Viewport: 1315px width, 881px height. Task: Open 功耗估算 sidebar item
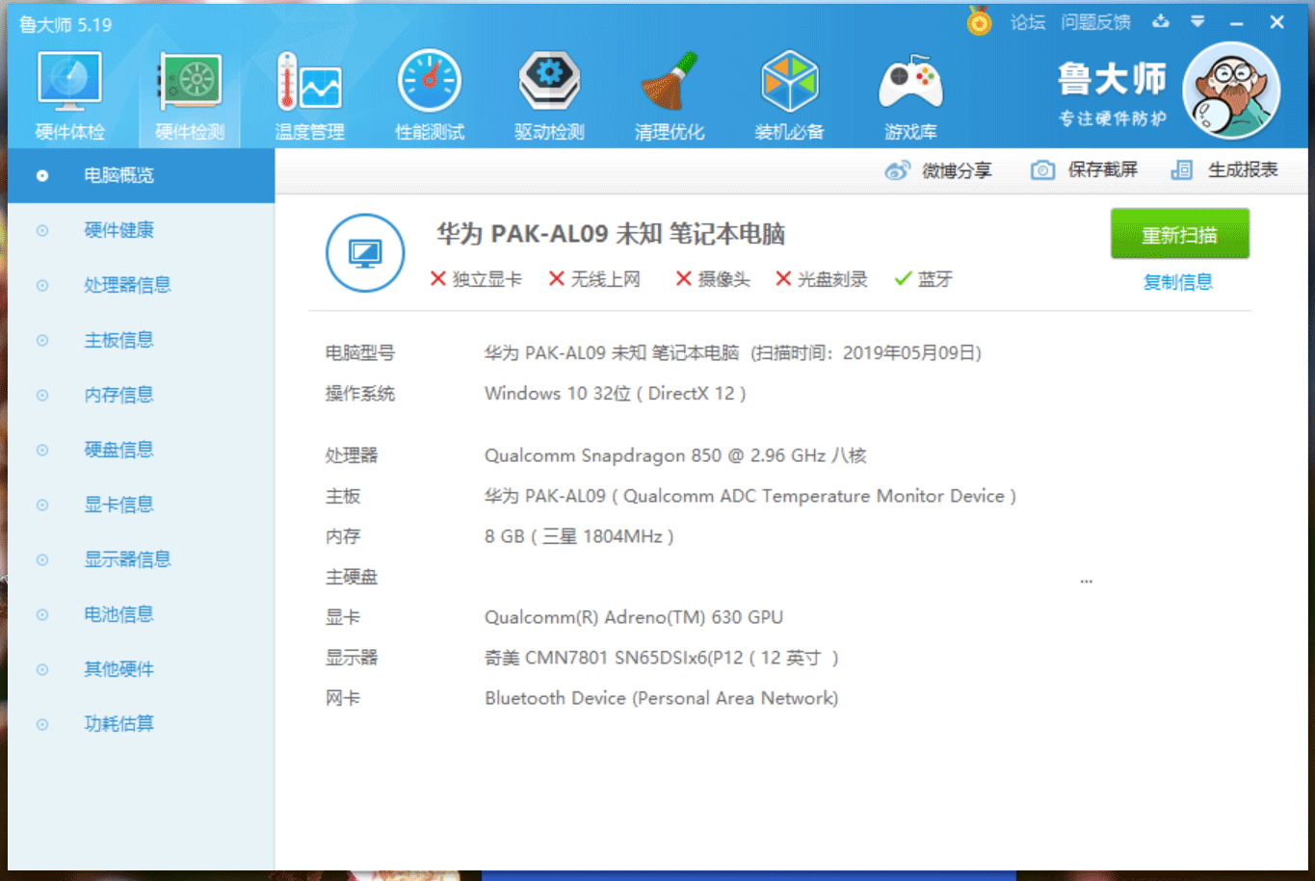[x=141, y=724]
